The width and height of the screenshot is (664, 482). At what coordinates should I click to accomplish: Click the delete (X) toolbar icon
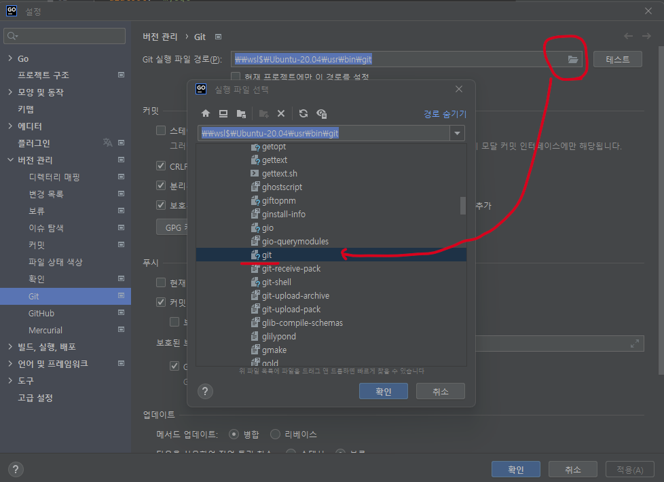(x=281, y=113)
